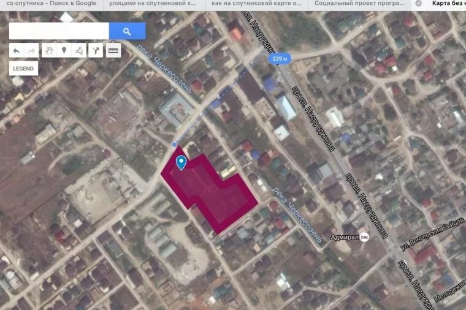Click the blue search magnifier button
This screenshot has width=466, height=310.
pos(127,31)
